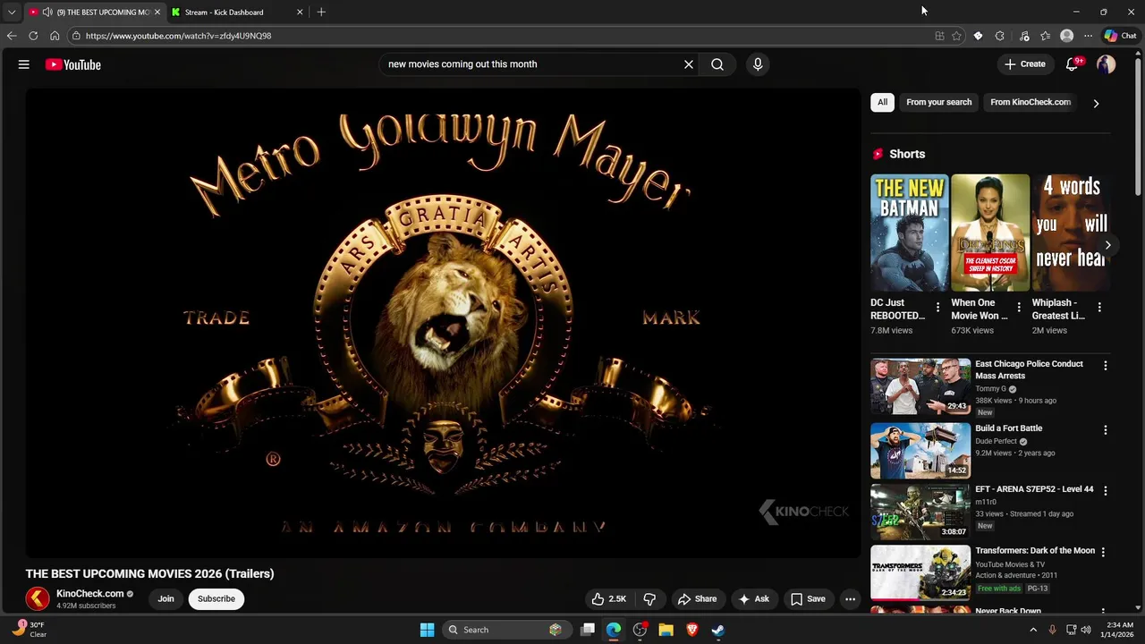Open browser settings and more menu

coord(1088,36)
